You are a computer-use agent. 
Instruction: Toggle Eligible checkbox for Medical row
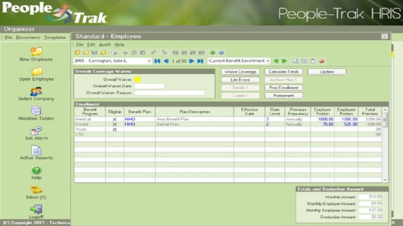(115, 119)
